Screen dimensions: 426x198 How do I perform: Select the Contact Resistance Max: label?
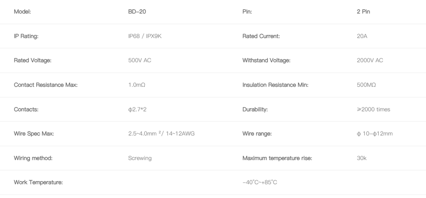[46, 85]
